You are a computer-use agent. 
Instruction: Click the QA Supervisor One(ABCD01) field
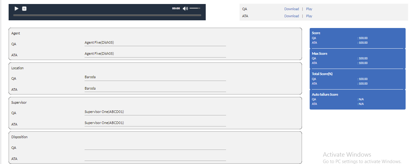point(155,112)
